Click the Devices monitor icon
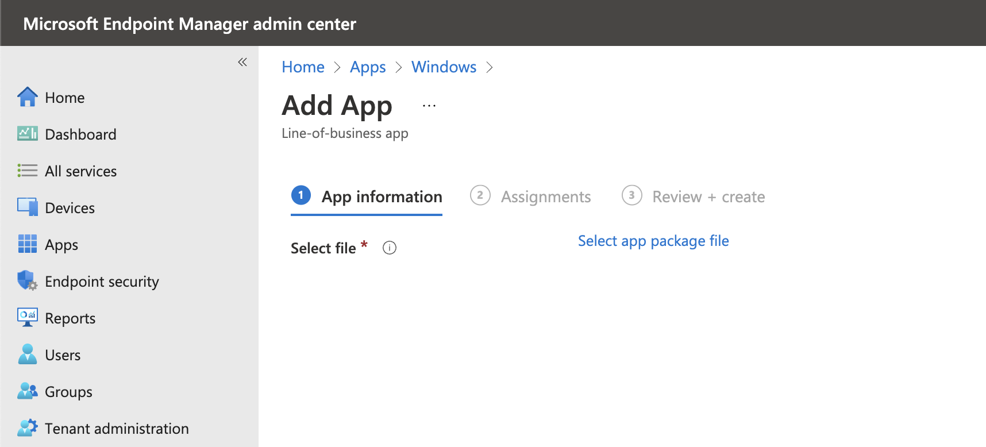Screen dimensions: 986x447 [x=28, y=207]
